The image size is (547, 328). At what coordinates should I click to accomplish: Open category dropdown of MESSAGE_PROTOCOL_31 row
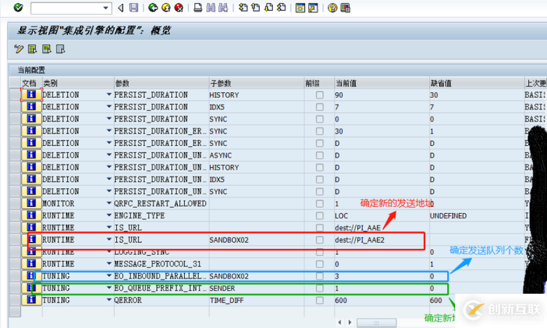click(109, 264)
